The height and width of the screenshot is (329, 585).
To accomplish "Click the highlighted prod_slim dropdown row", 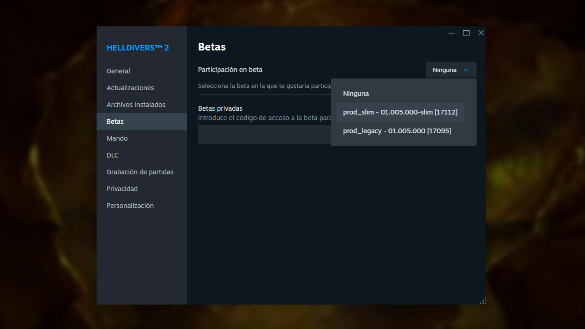I will pyautogui.click(x=400, y=112).
